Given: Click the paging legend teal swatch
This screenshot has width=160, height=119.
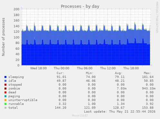Looking at the screenshot, I should [5, 96].
